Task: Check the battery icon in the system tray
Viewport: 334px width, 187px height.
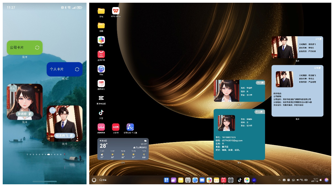Action: tap(306, 180)
